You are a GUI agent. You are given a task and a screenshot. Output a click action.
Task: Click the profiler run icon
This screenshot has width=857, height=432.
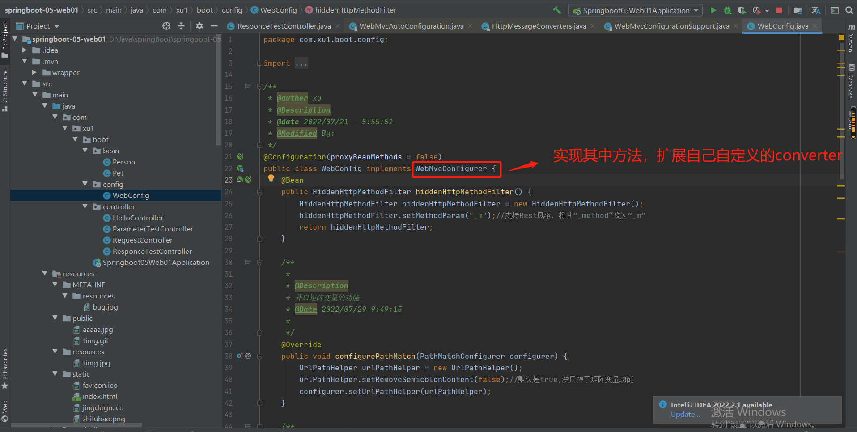click(756, 10)
